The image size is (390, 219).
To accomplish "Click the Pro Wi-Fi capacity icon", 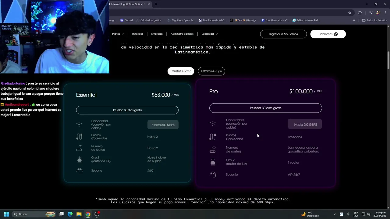I will click(x=213, y=124).
